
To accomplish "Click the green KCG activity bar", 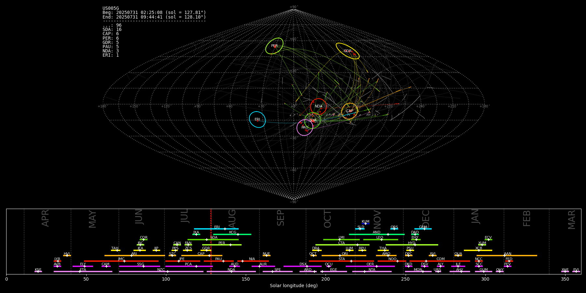I will pyautogui.click(x=232, y=234).
